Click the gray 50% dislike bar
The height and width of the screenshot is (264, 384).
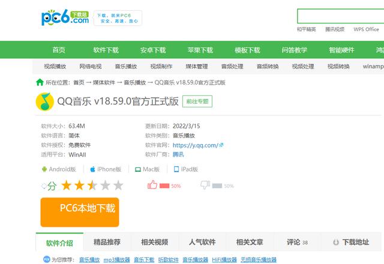217,186
